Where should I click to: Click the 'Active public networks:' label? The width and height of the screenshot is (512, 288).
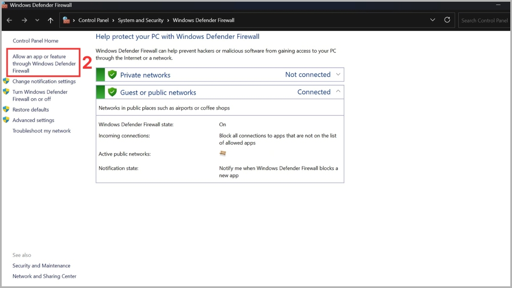(x=125, y=154)
